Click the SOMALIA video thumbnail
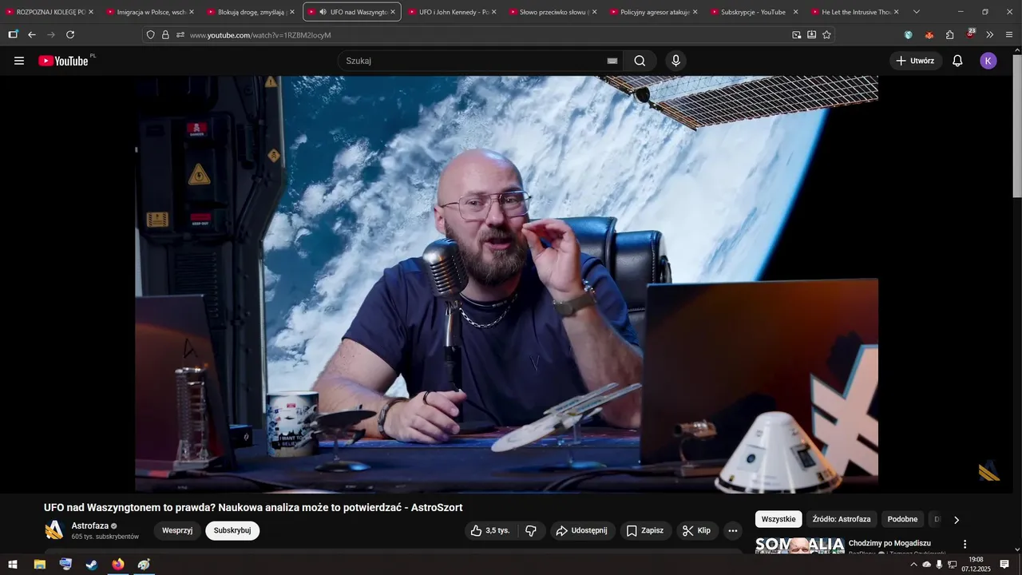The image size is (1022, 575). (800, 545)
